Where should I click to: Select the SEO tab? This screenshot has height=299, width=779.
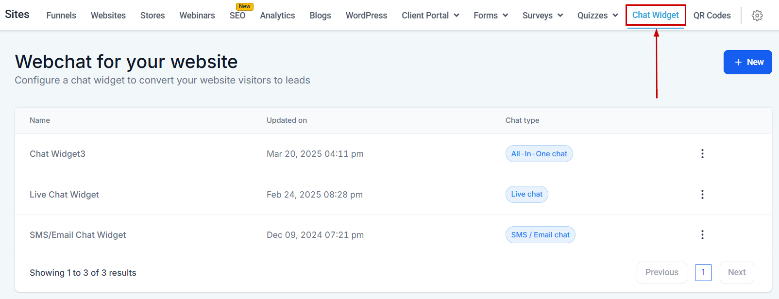pyautogui.click(x=237, y=16)
